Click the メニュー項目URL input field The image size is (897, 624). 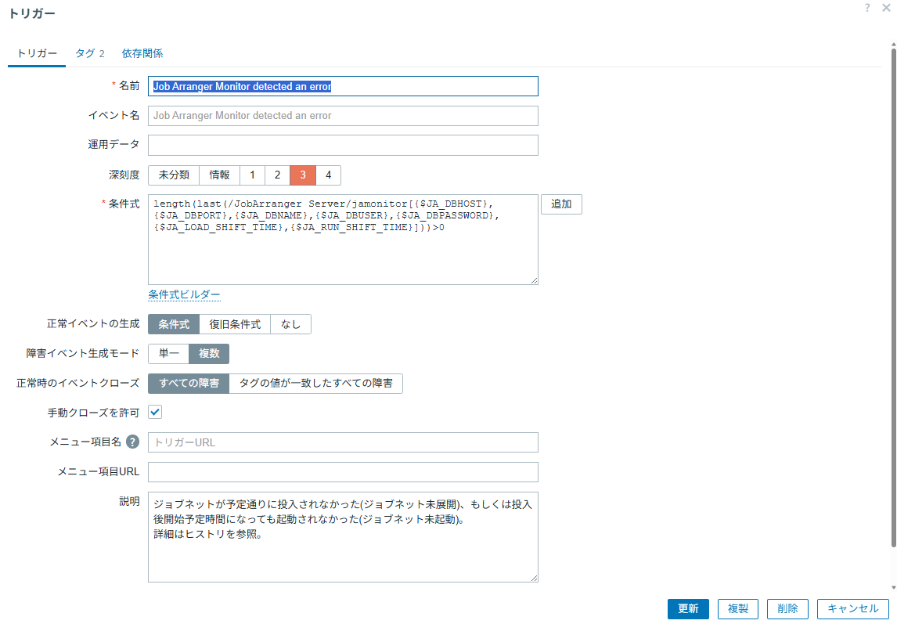coord(344,472)
